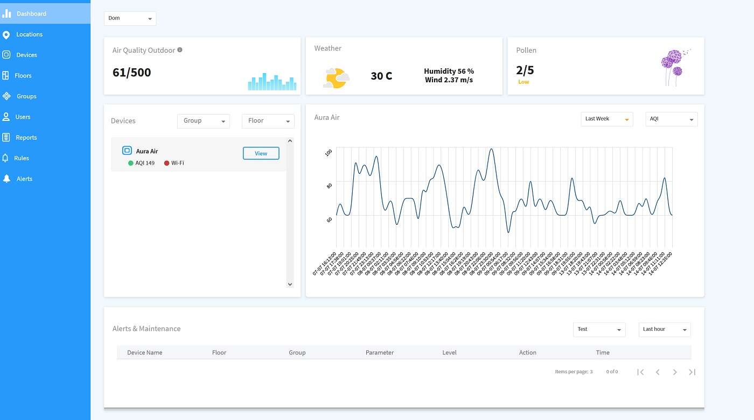Click the Reports document icon
The image size is (754, 420).
[6, 138]
